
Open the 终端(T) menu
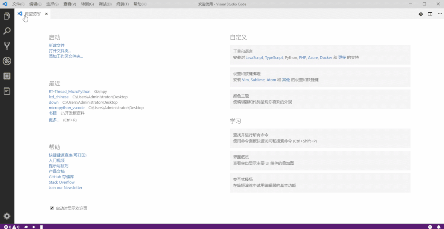coord(123,4)
